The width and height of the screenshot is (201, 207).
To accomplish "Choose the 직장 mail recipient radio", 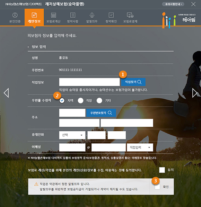I will tap(81, 101).
